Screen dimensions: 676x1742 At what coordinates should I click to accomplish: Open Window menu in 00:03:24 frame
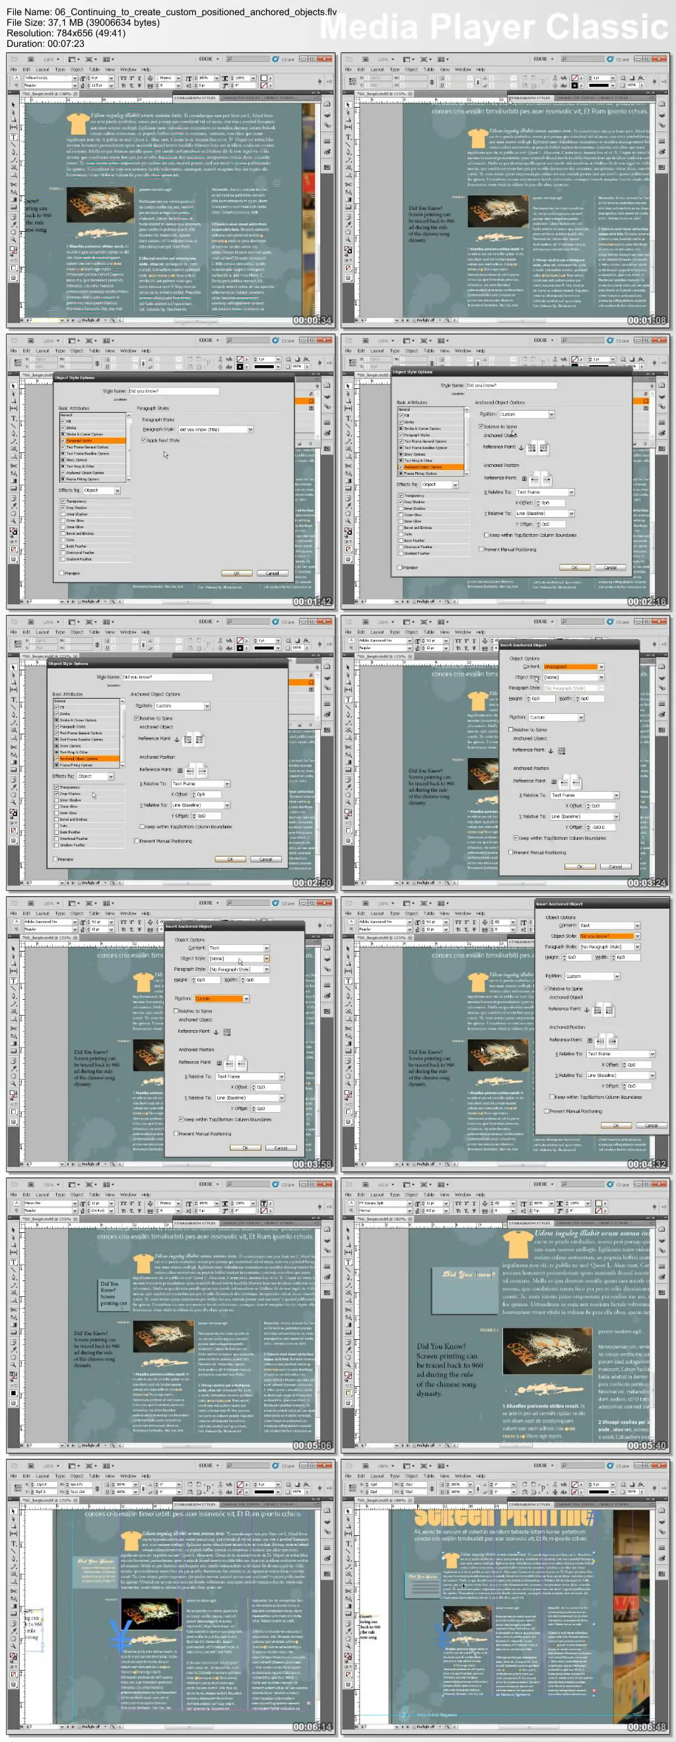click(x=462, y=633)
